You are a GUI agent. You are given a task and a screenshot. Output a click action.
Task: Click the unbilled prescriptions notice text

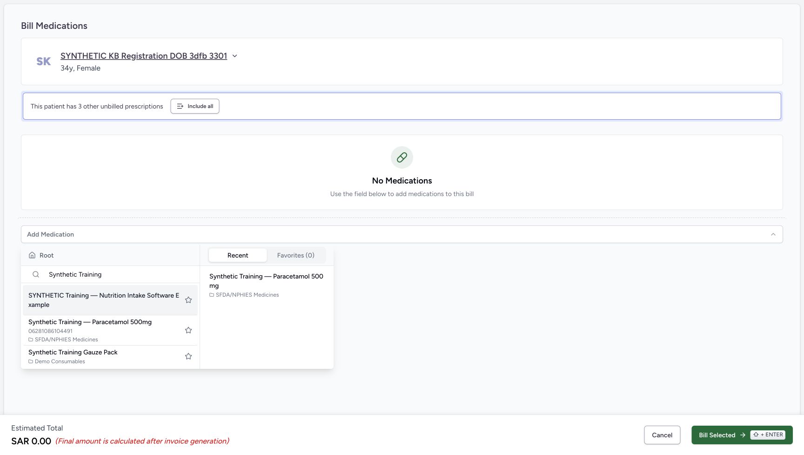tap(97, 106)
